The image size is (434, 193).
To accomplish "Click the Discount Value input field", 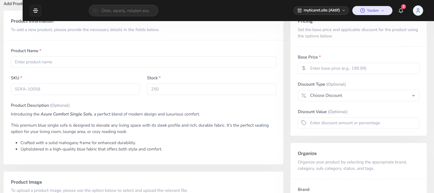I will (x=359, y=123).
